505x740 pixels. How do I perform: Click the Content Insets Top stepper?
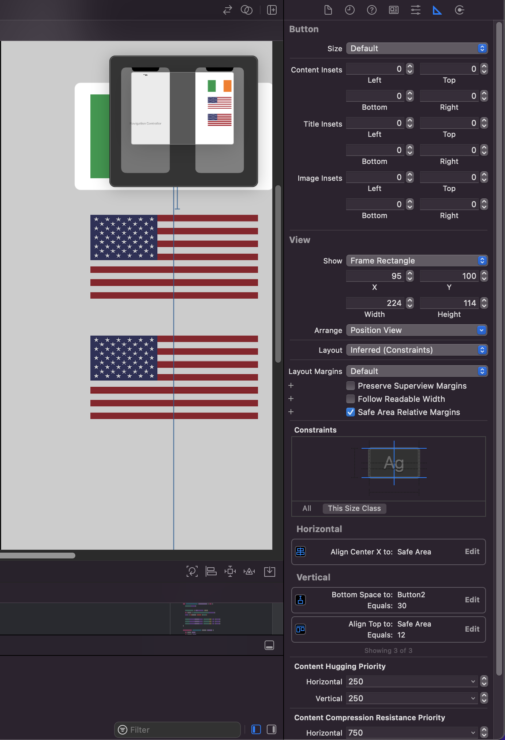click(x=484, y=69)
